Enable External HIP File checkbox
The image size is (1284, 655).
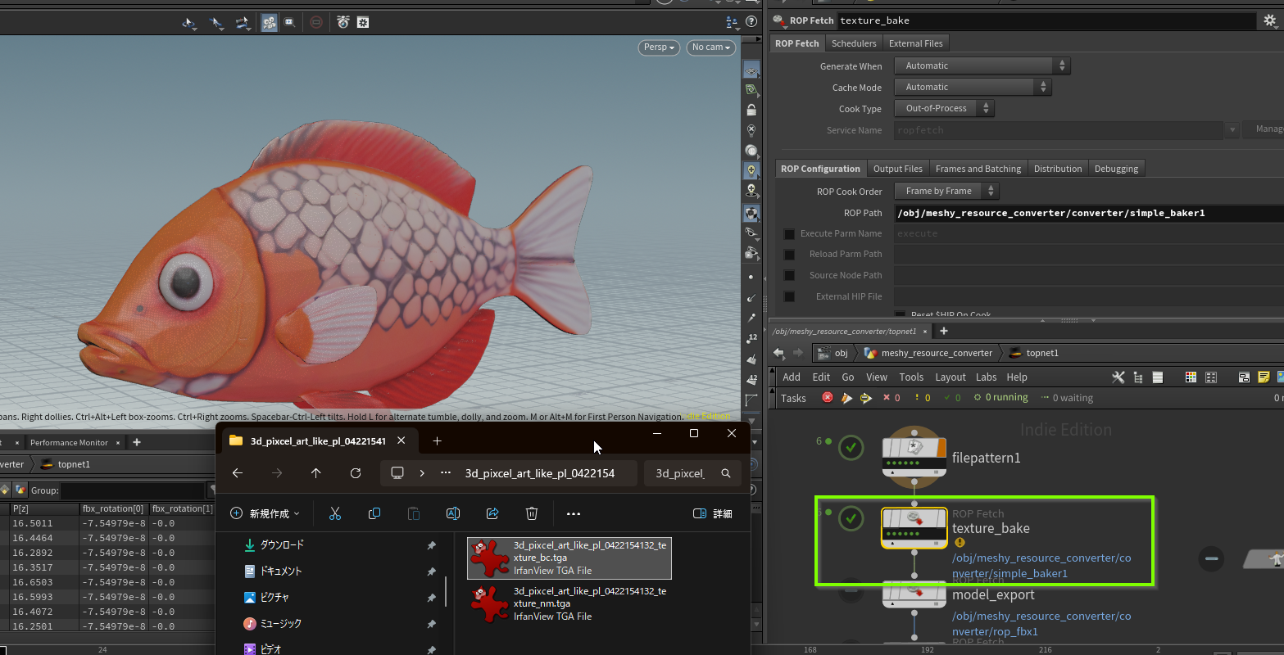pyautogui.click(x=789, y=296)
